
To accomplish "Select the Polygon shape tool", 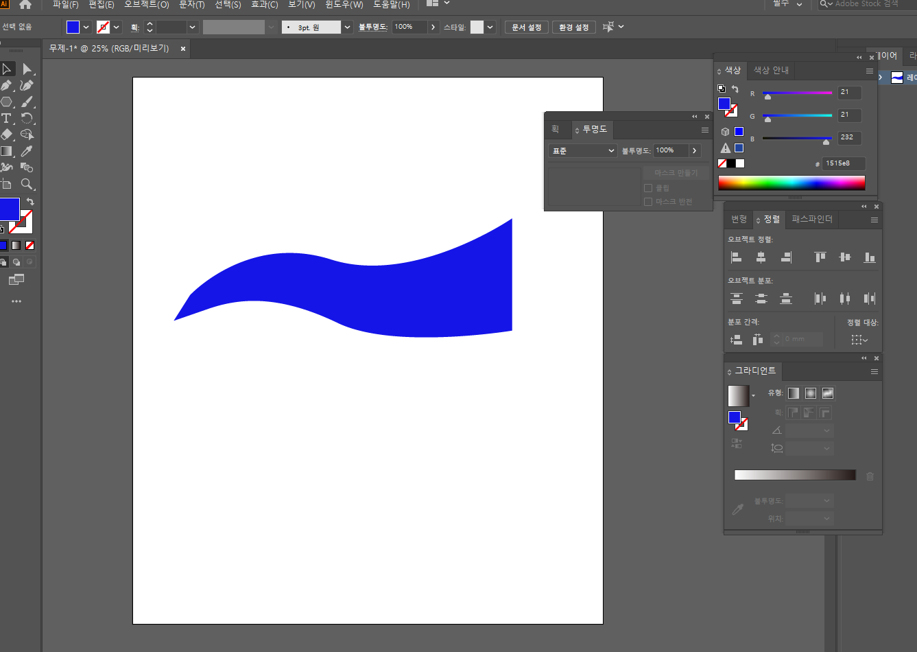I will pos(7,102).
